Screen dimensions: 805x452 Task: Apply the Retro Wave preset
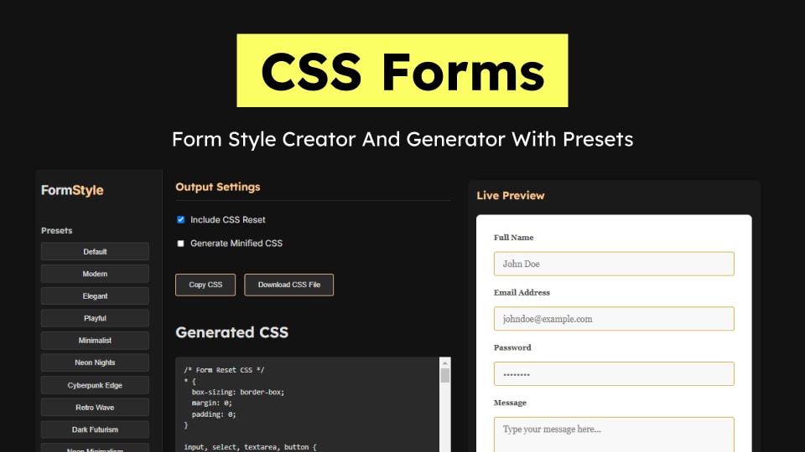coord(95,408)
